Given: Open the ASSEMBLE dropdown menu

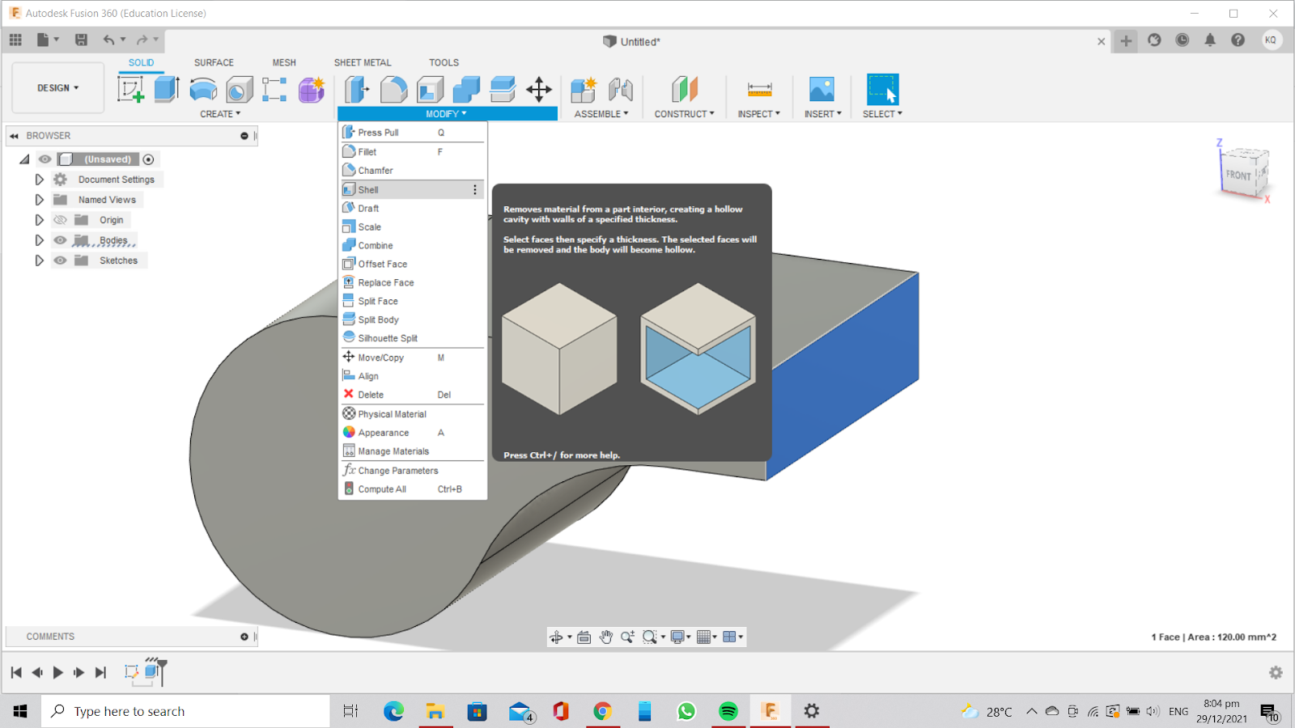Looking at the screenshot, I should pos(601,114).
